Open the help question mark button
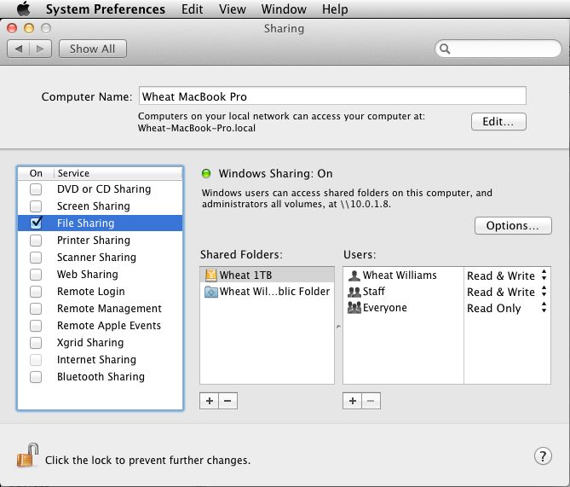This screenshot has height=487, width=570. [x=543, y=456]
